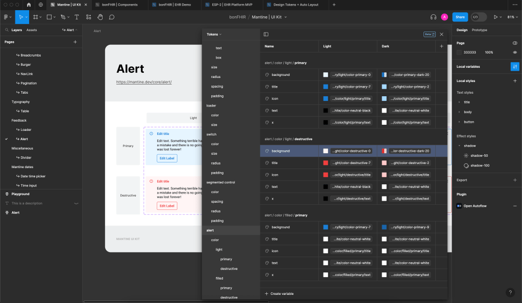Switch to the Prototype tab
Screen dimensions: 522x303
(x=479, y=30)
